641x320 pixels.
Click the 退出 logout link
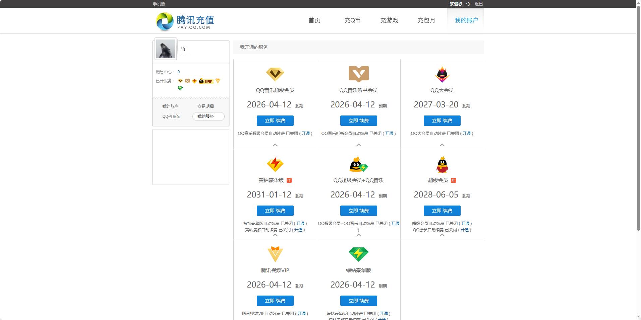coord(478,4)
